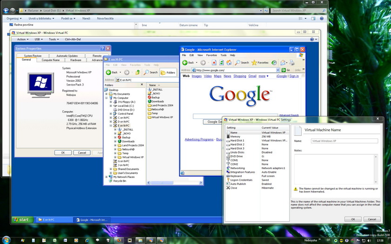Toggle the Folders pane button
The image size is (391, 244).
coord(168,73)
